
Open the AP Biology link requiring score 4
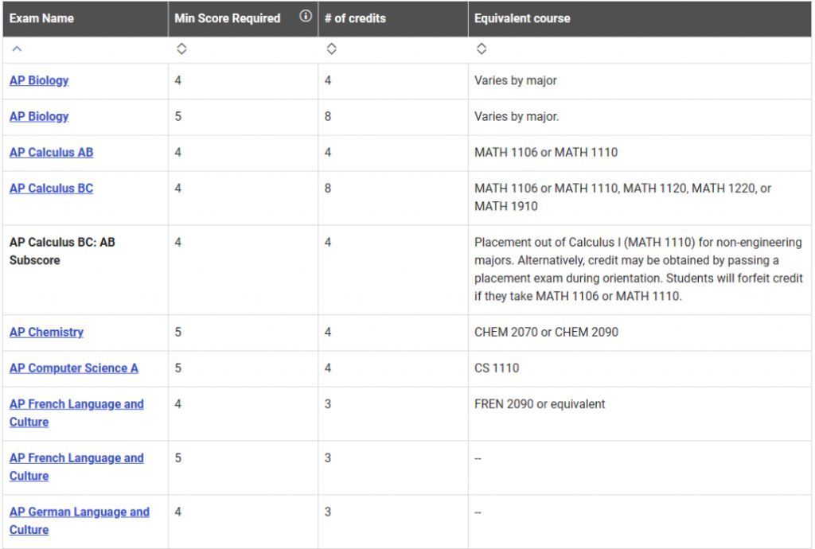coord(39,80)
